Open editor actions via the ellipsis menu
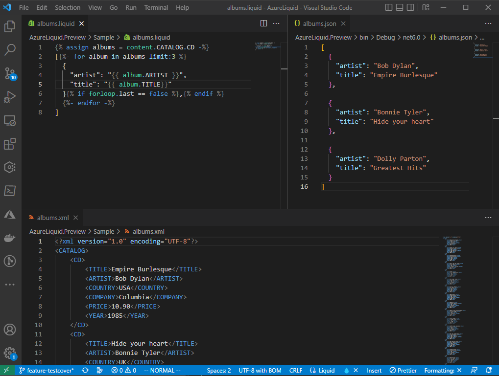The width and height of the screenshot is (499, 376). tap(276, 23)
